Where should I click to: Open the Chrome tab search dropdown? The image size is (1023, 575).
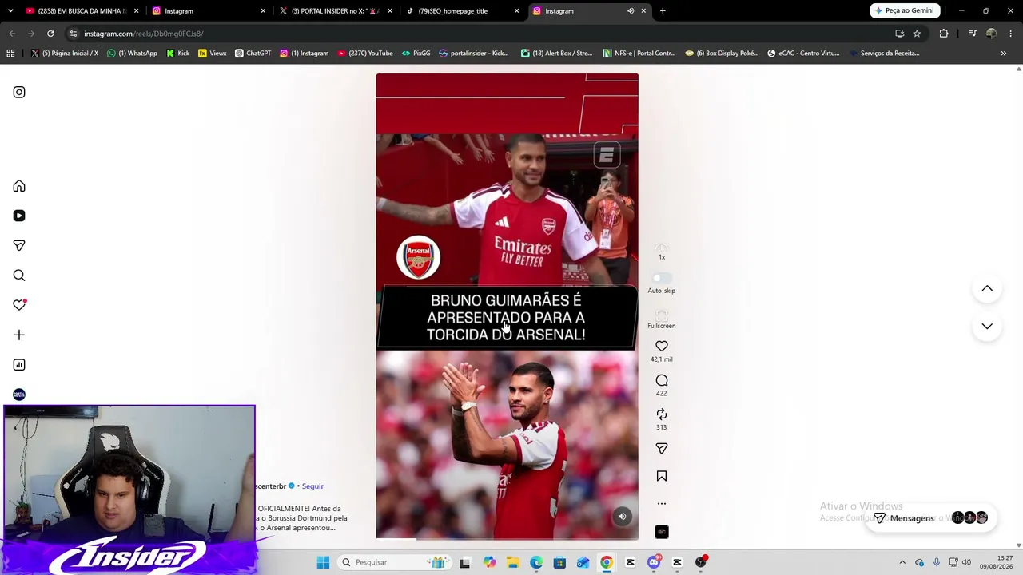tap(11, 11)
